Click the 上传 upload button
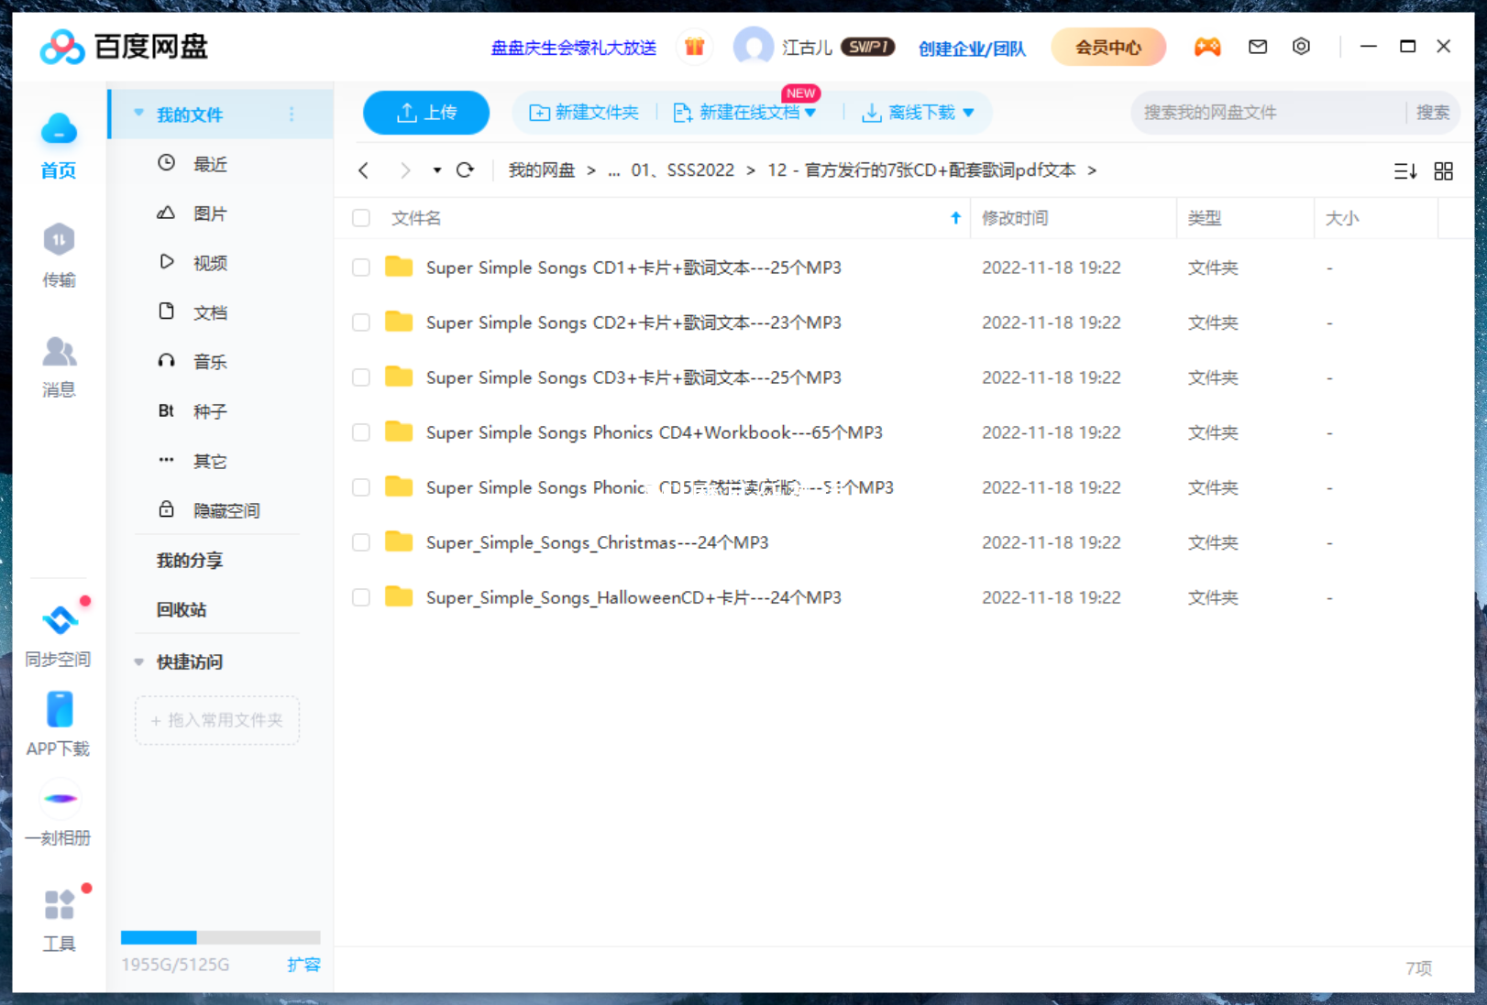This screenshot has width=1487, height=1005. click(x=426, y=113)
